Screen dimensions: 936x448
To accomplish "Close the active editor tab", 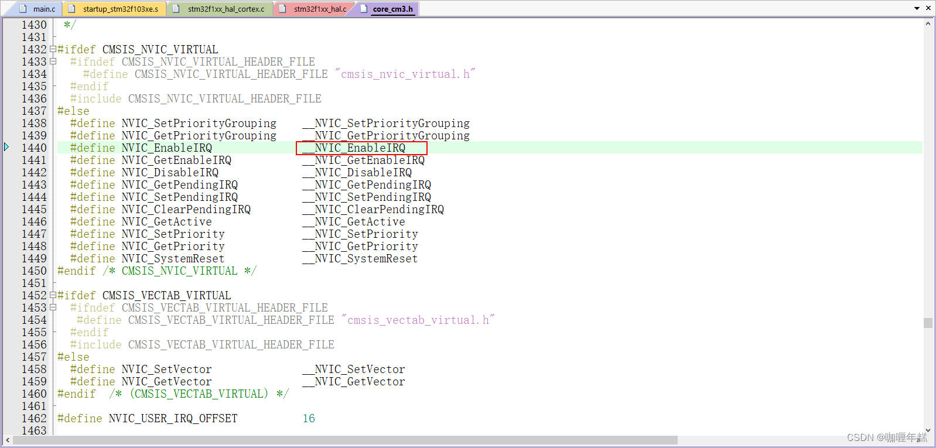I will coord(928,8).
